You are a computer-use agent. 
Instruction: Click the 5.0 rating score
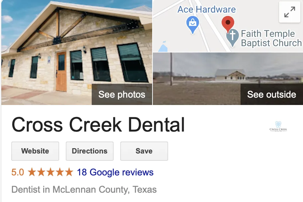coord(18,172)
